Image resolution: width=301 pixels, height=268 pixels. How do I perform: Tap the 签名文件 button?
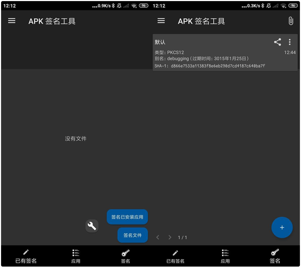click(132, 235)
